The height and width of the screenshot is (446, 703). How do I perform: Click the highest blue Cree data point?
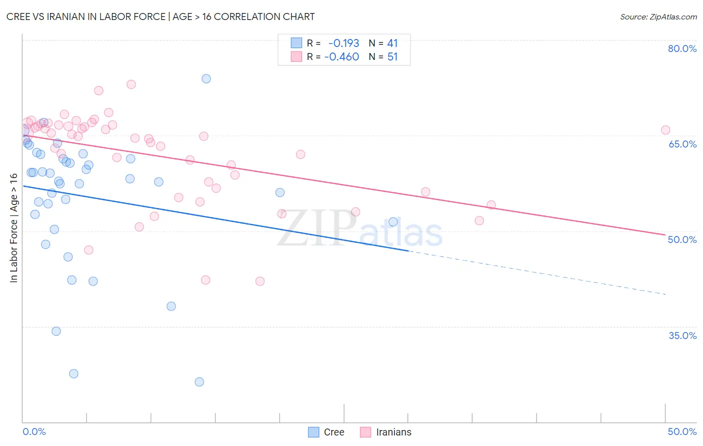point(206,78)
